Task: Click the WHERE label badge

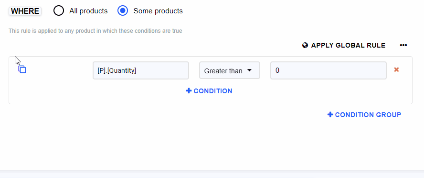Action: click(x=25, y=11)
